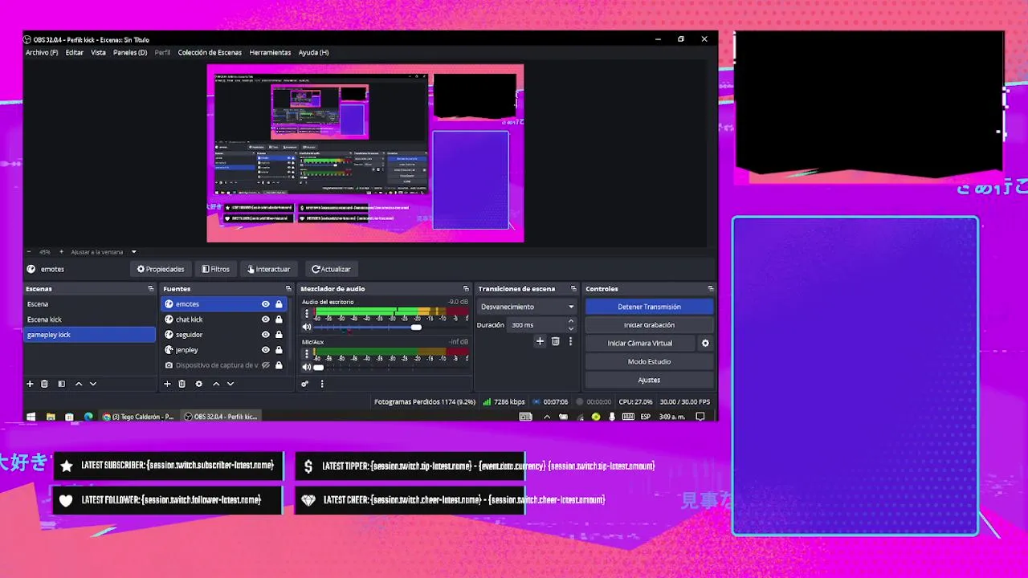Open the Audio del escritorio three-dot options
The width and height of the screenshot is (1028, 578).
306,315
